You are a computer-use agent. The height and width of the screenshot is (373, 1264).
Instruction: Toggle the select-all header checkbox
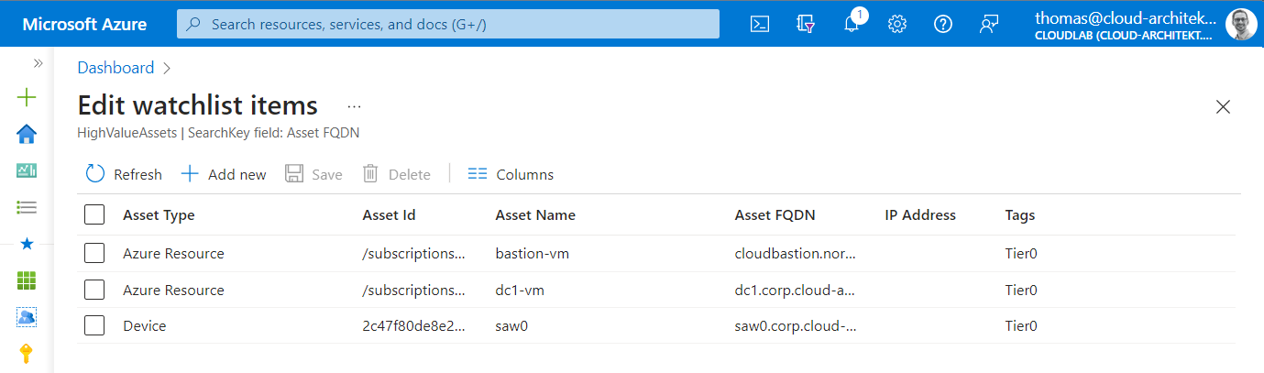click(94, 215)
